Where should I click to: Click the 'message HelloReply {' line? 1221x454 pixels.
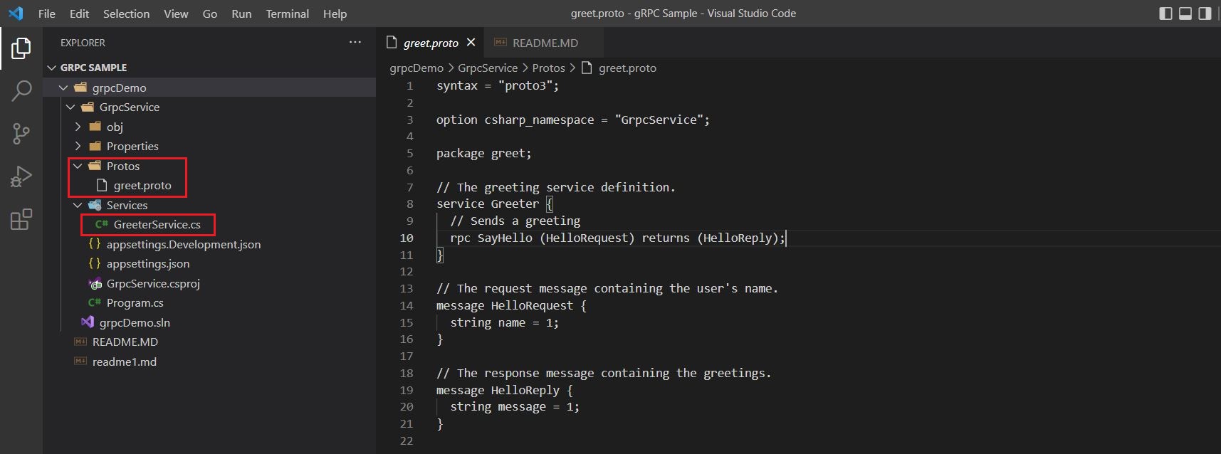504,390
